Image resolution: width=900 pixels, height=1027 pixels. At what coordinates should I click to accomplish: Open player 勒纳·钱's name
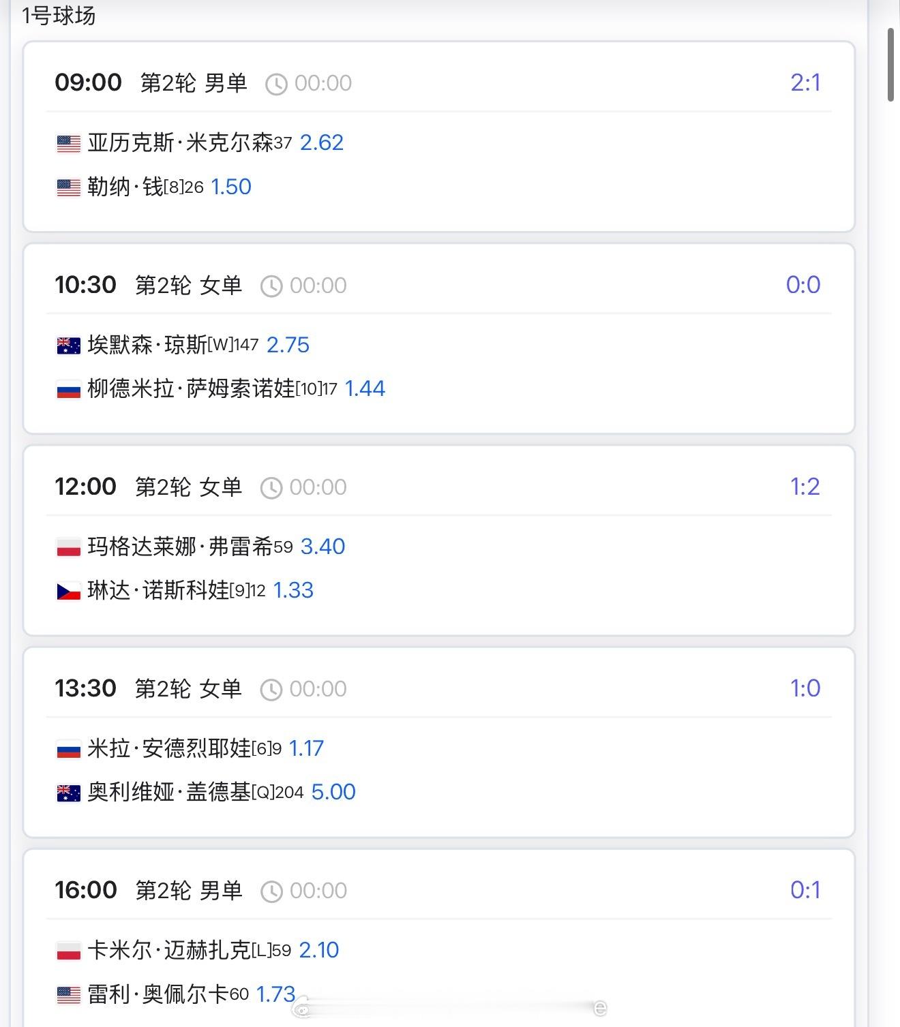pos(125,187)
